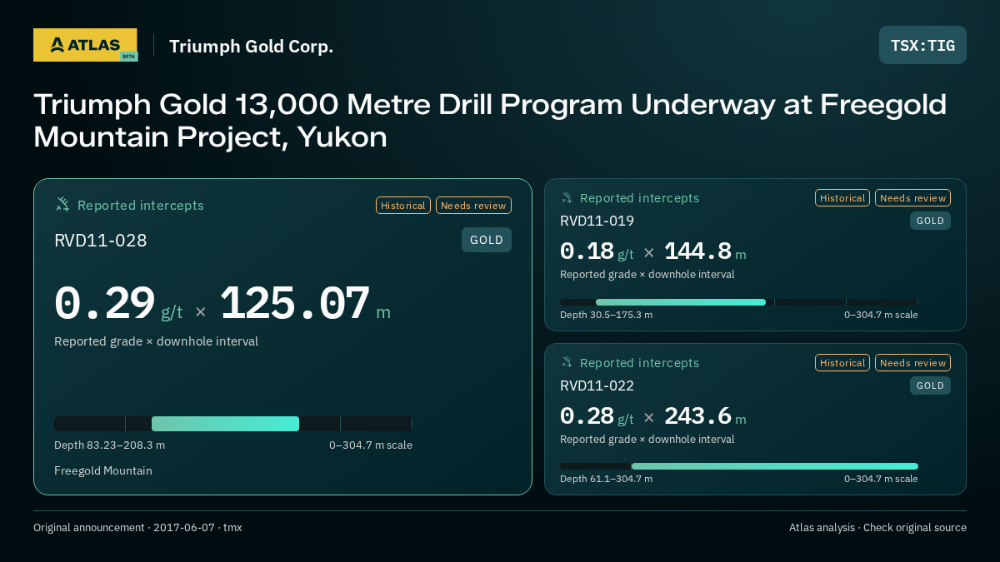Click the 243.6 m interval value
Screen dimensions: 1000x562
[705, 416]
